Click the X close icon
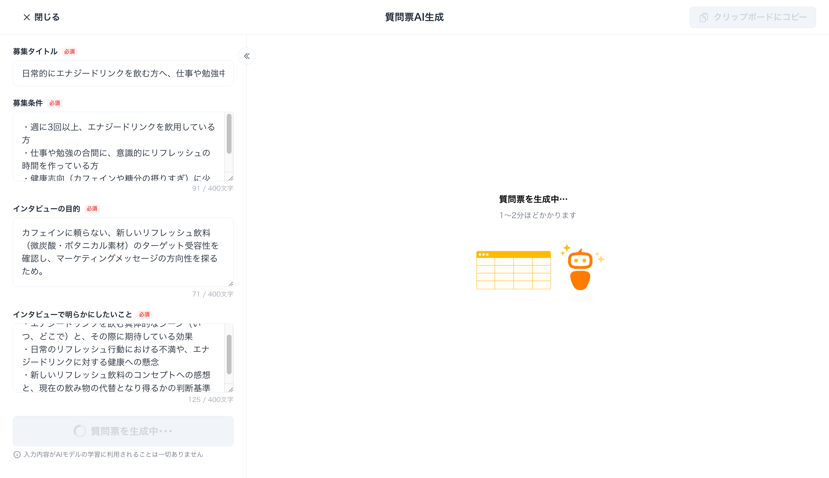 point(27,17)
